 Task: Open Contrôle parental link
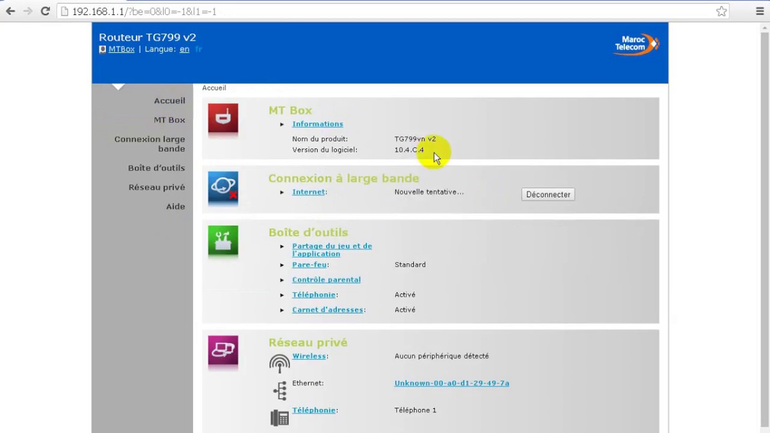coord(327,280)
